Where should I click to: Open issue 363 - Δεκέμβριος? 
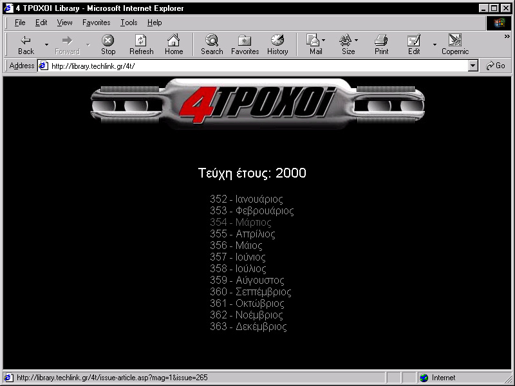click(x=248, y=326)
